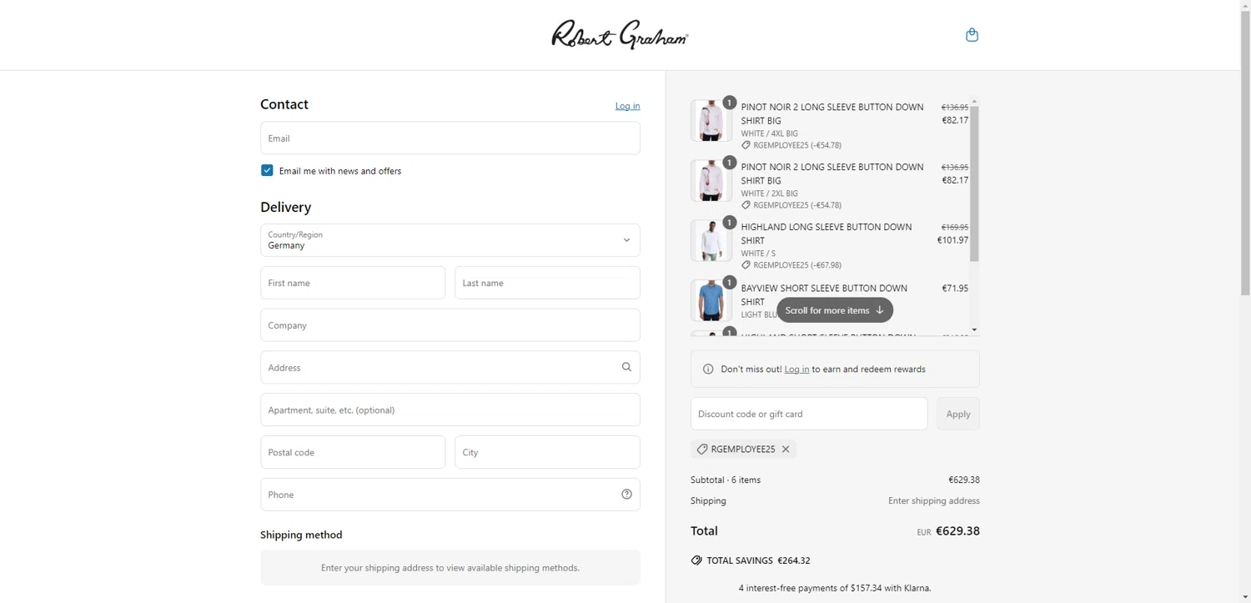This screenshot has height=603, width=1251.
Task: Click Log in link in rewards banner
Action: click(796, 369)
